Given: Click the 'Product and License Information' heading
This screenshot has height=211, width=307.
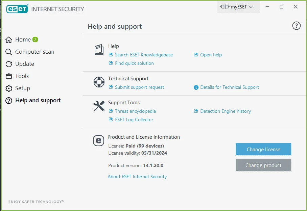Looking at the screenshot, I should tap(143, 137).
